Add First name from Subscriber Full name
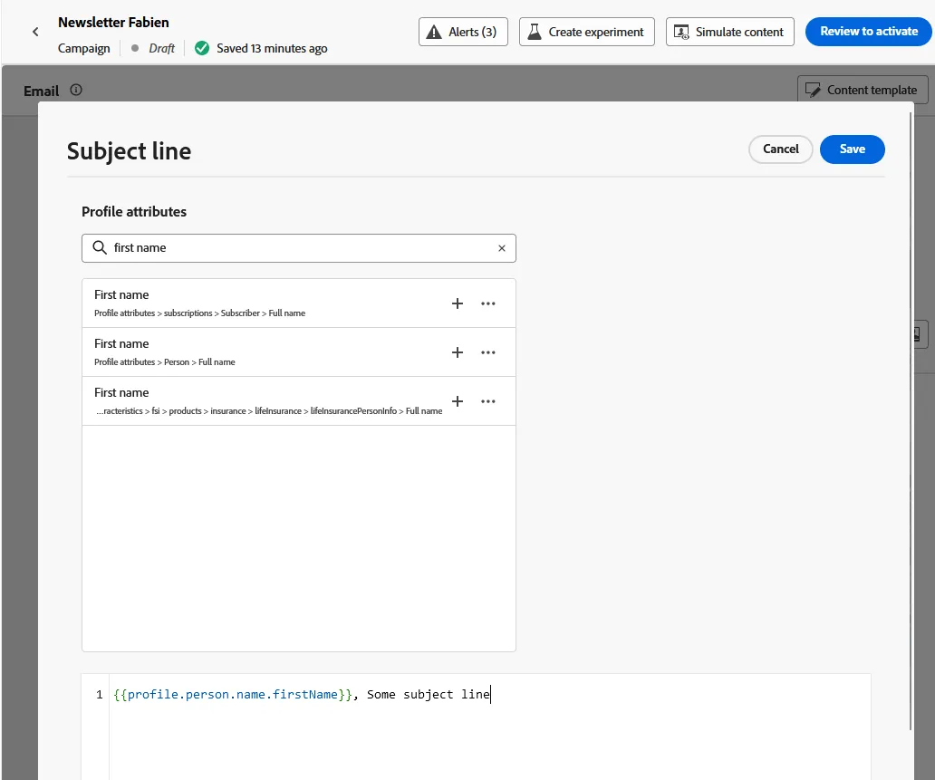The height and width of the screenshot is (780, 935). point(458,303)
